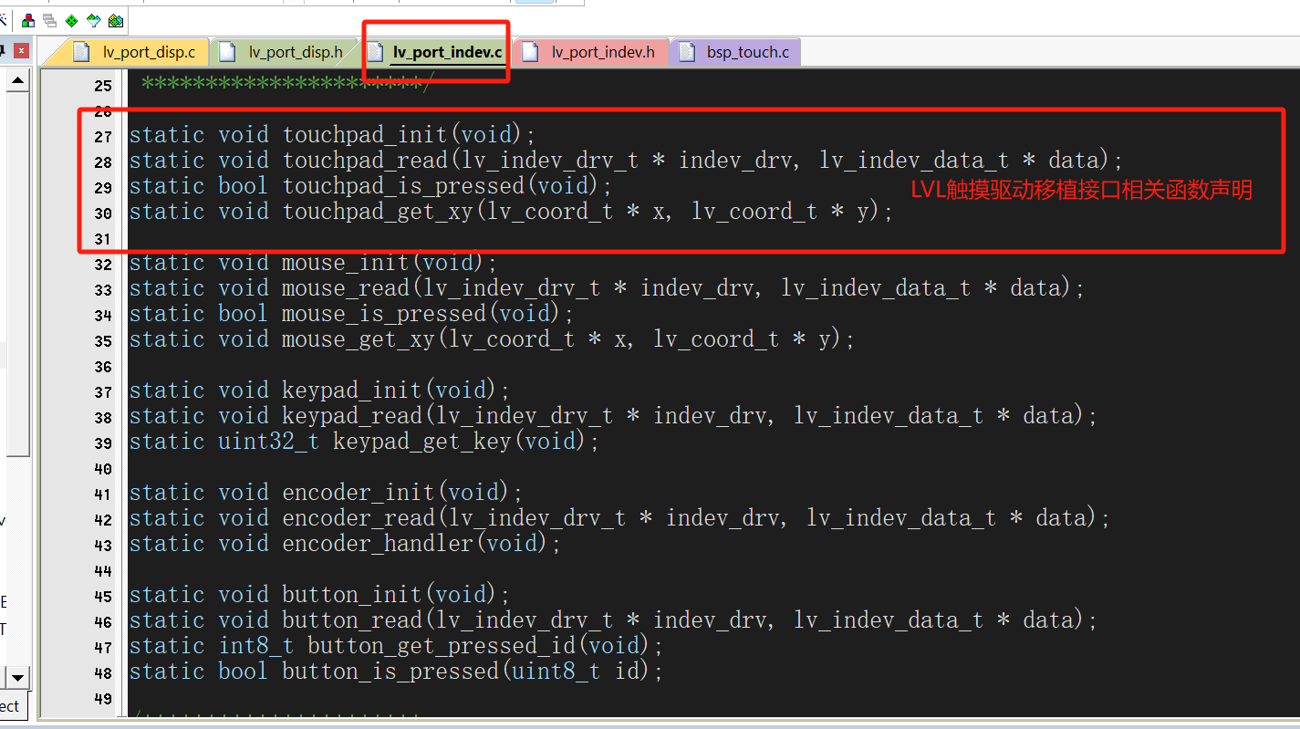Click the Options for Target magic wand icon

(x=4, y=20)
